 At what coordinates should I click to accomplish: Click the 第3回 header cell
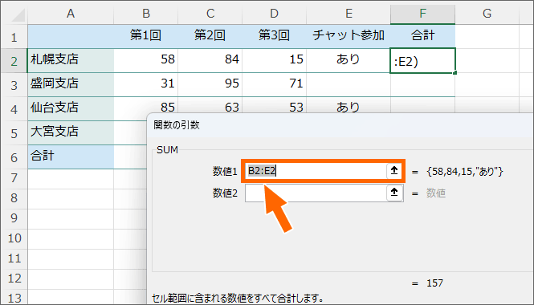274,36
